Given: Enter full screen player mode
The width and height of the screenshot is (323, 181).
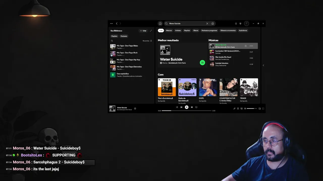Looking at the screenshot, I should [263, 109].
